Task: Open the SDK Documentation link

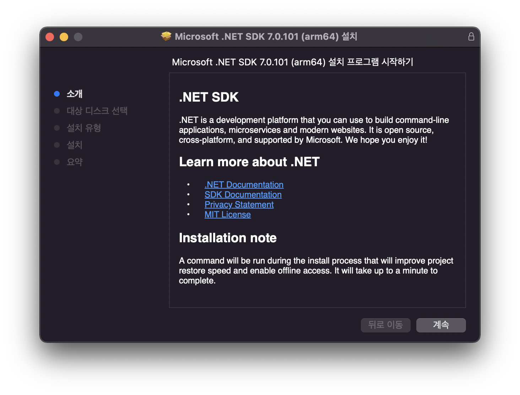Action: pyautogui.click(x=243, y=195)
